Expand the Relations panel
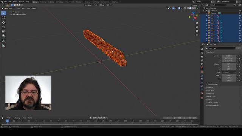This screenshot has height=136, width=242. 209,87
